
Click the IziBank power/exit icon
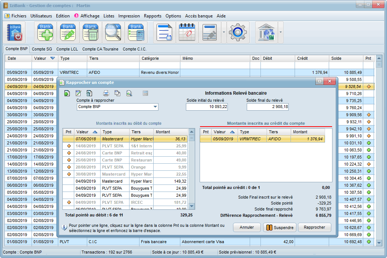click(x=15, y=32)
